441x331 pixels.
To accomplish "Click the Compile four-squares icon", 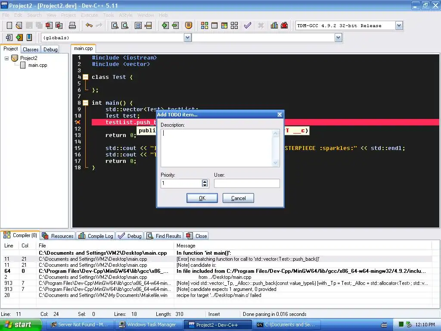I will 205,25.
